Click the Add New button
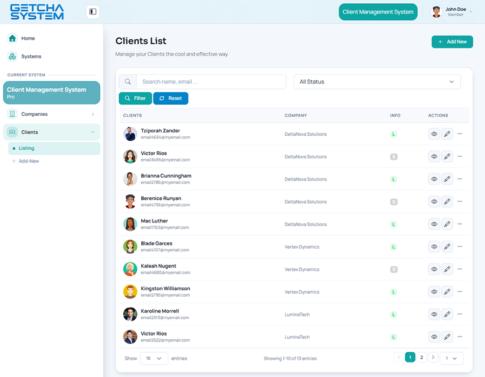This screenshot has width=485, height=377. pos(452,41)
